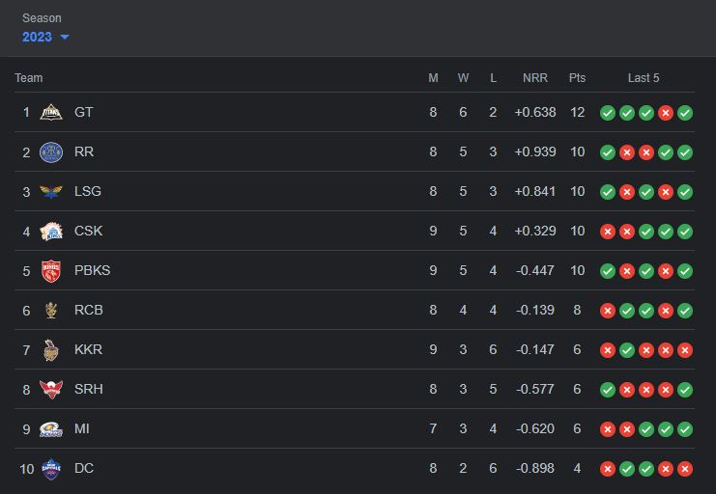
Task: Click CSK's most recent win checkmark
Action: [685, 232]
